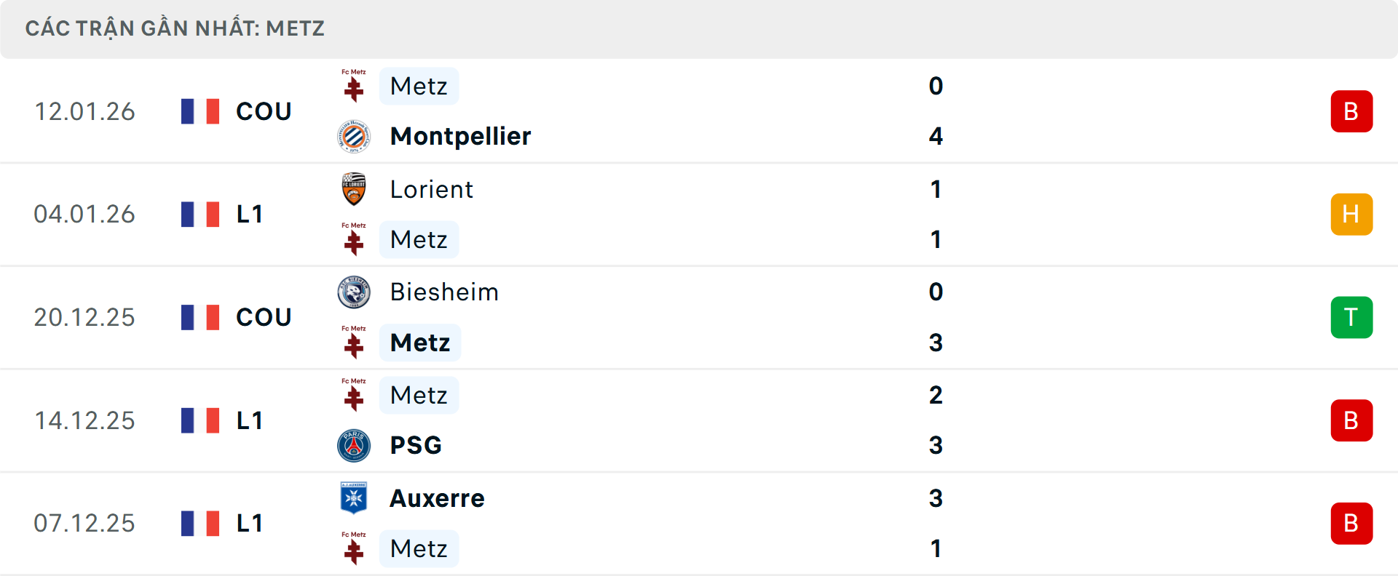
Task: Click Metz crest in the Montpellier match
Action: point(354,86)
